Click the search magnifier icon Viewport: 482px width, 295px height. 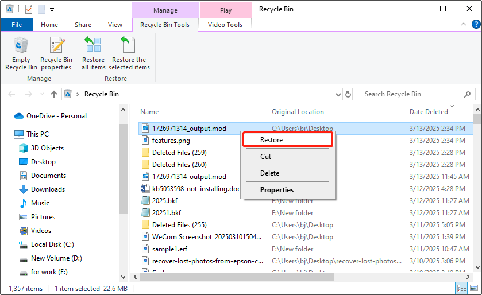[x=467, y=94]
